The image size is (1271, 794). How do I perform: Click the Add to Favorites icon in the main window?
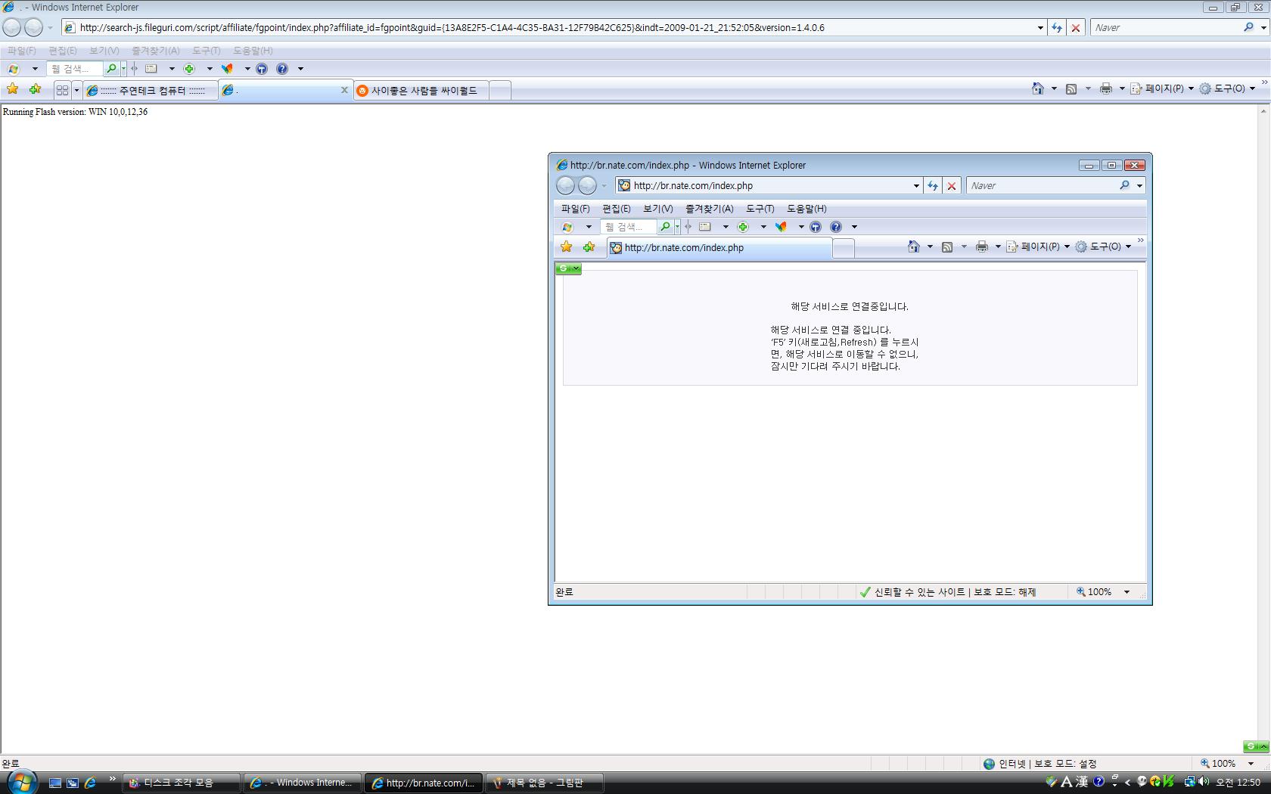35,89
